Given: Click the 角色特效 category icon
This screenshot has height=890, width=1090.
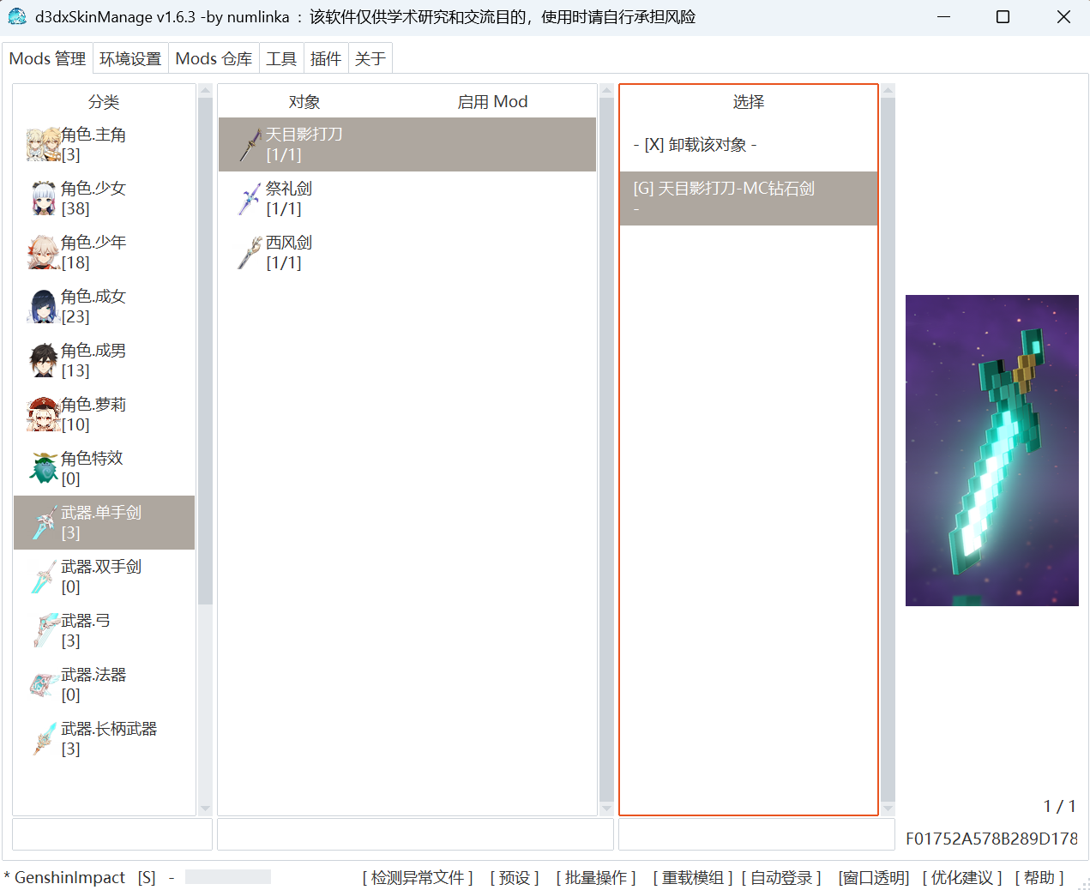Looking at the screenshot, I should [x=43, y=469].
